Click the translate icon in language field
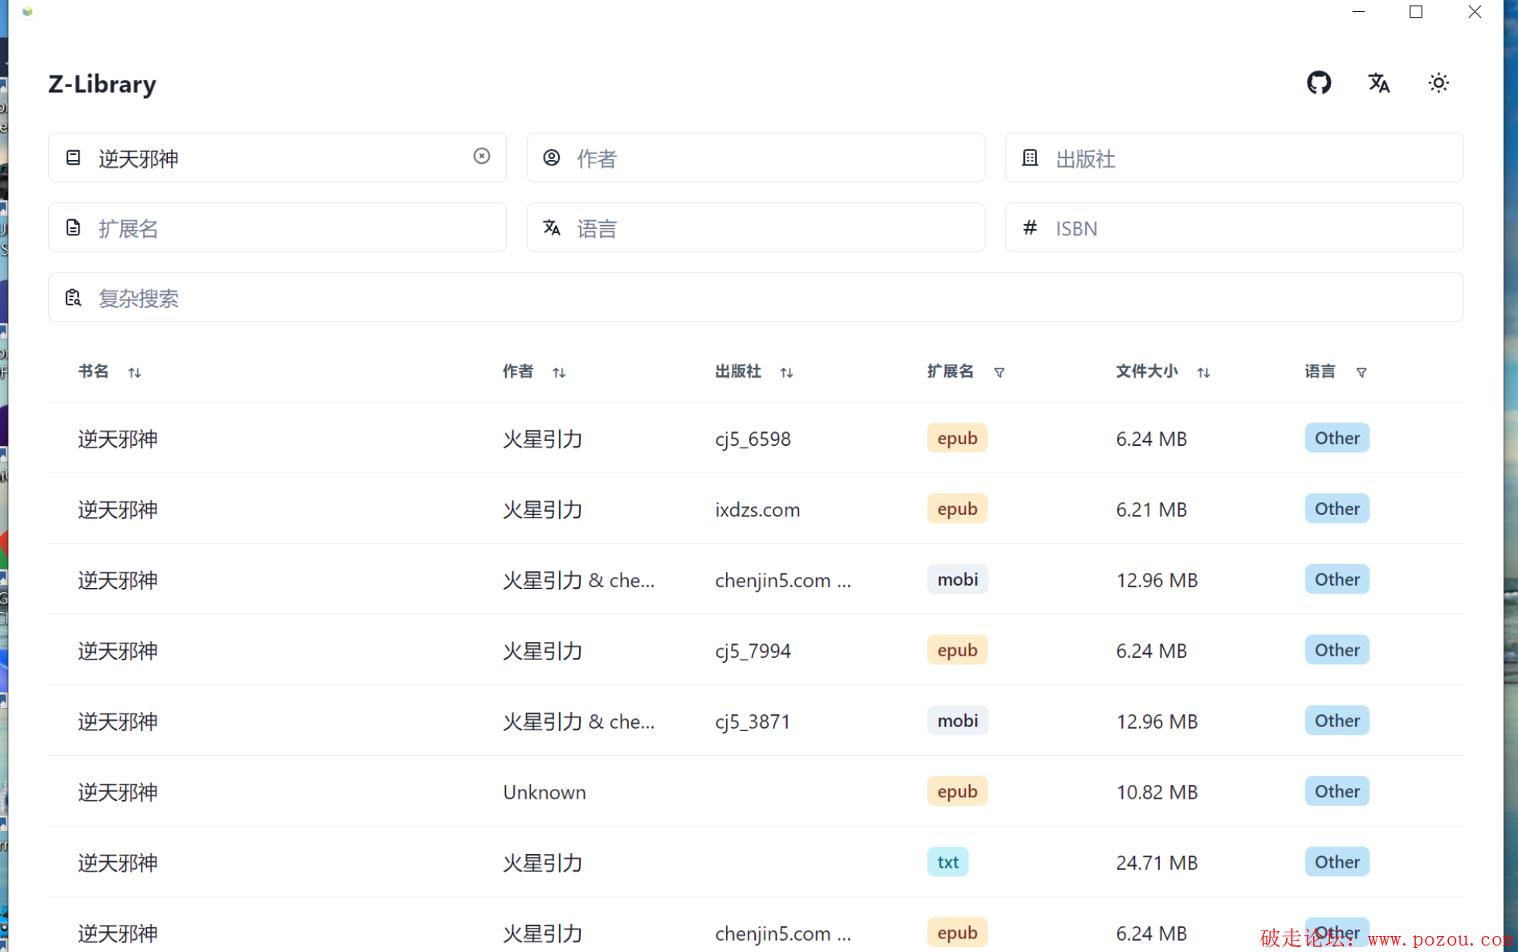The width and height of the screenshot is (1518, 952). 551,227
